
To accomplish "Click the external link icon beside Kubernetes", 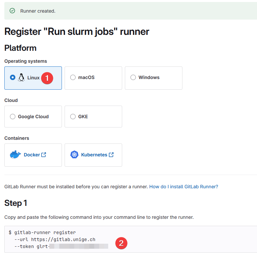I will 111,155.
